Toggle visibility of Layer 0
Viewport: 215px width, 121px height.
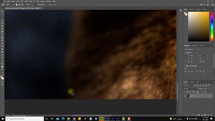(x=185, y=96)
